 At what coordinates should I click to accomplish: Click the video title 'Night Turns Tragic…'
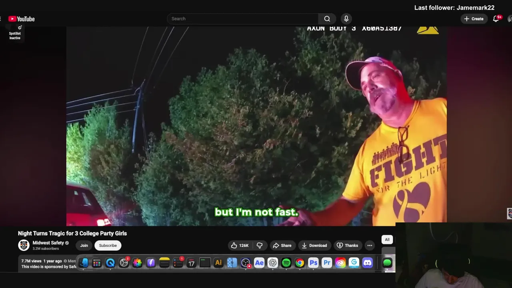[x=72, y=233]
